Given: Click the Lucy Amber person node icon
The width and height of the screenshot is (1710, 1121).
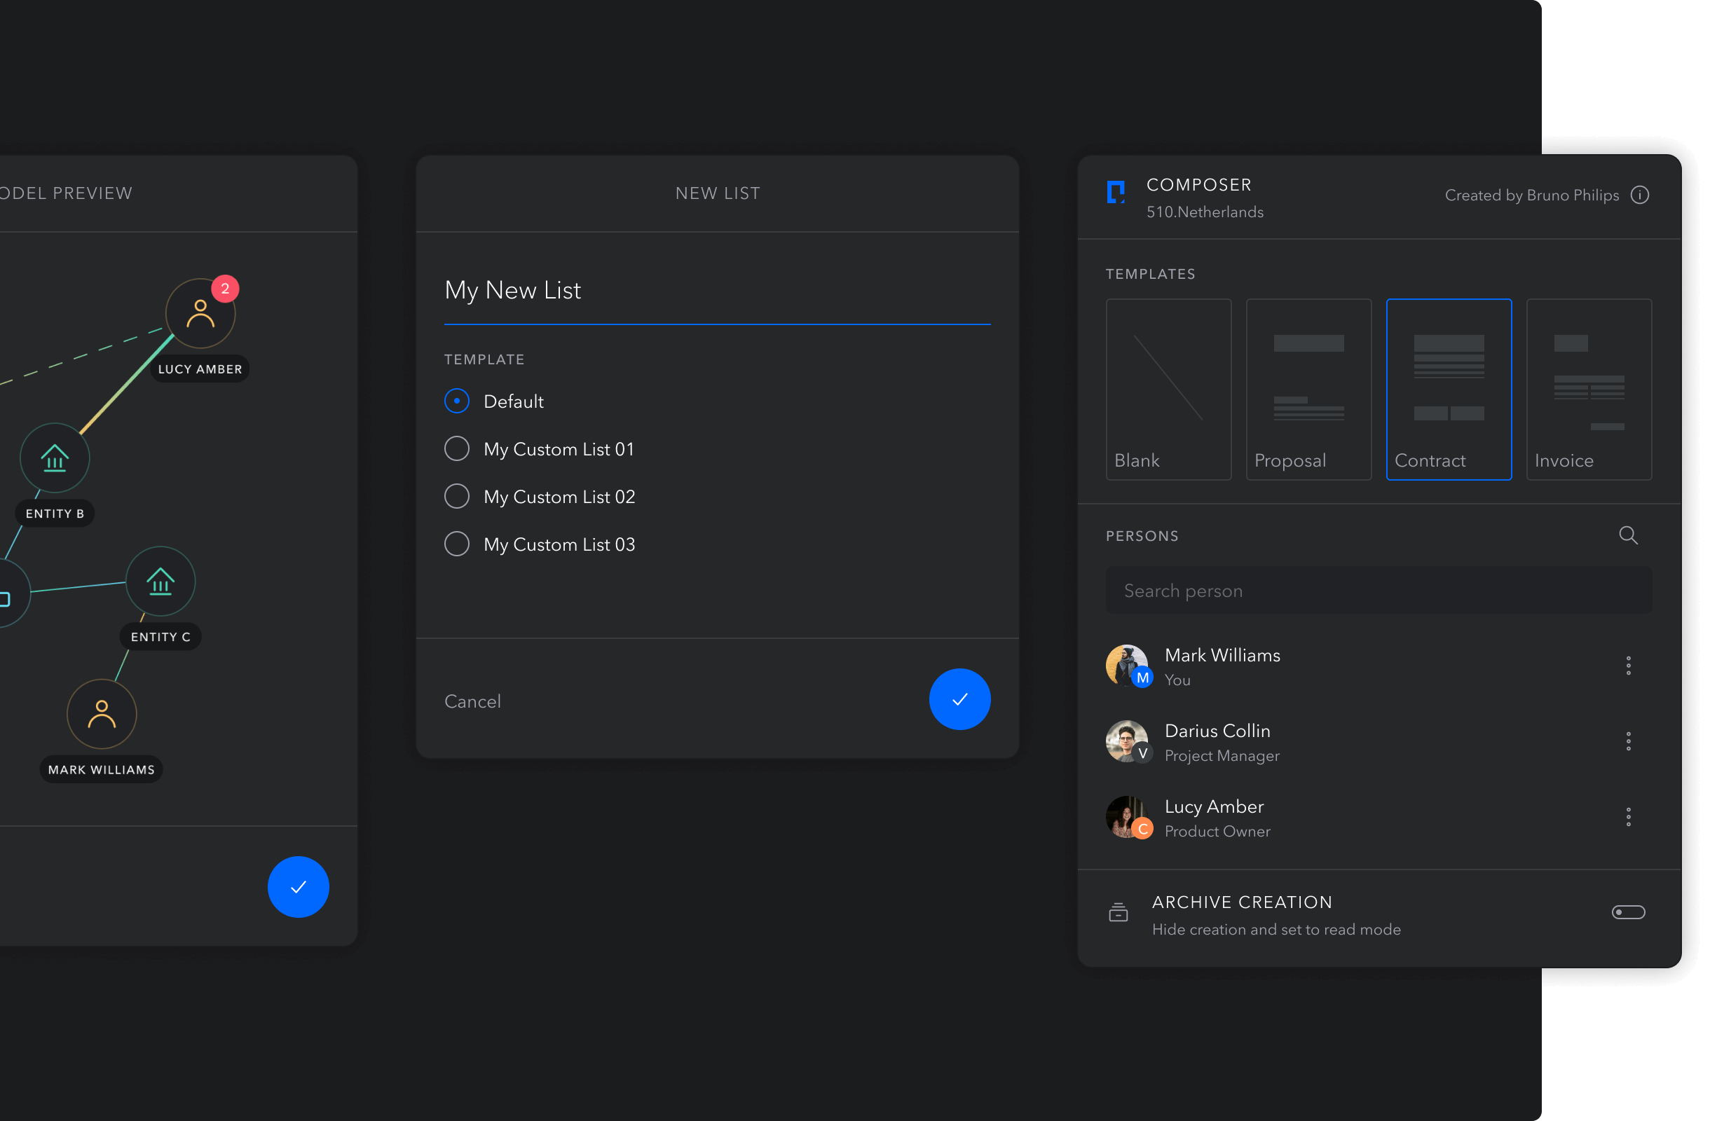Looking at the screenshot, I should (x=200, y=314).
